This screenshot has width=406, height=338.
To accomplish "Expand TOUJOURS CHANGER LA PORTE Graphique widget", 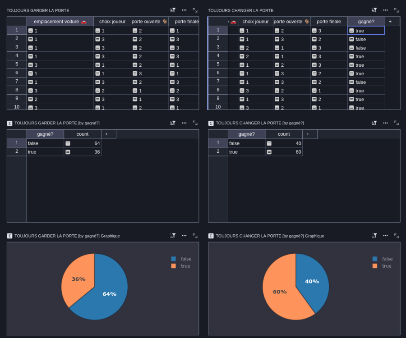I will [x=397, y=236].
